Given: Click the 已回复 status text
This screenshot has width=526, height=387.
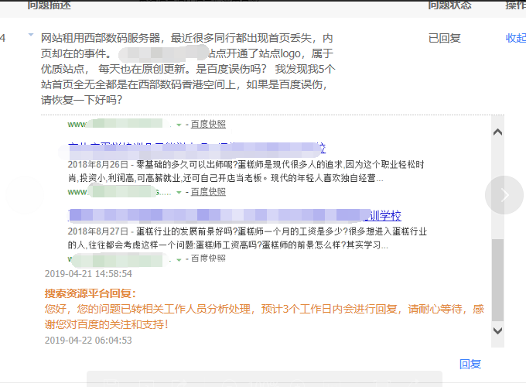Looking at the screenshot, I should click(444, 38).
